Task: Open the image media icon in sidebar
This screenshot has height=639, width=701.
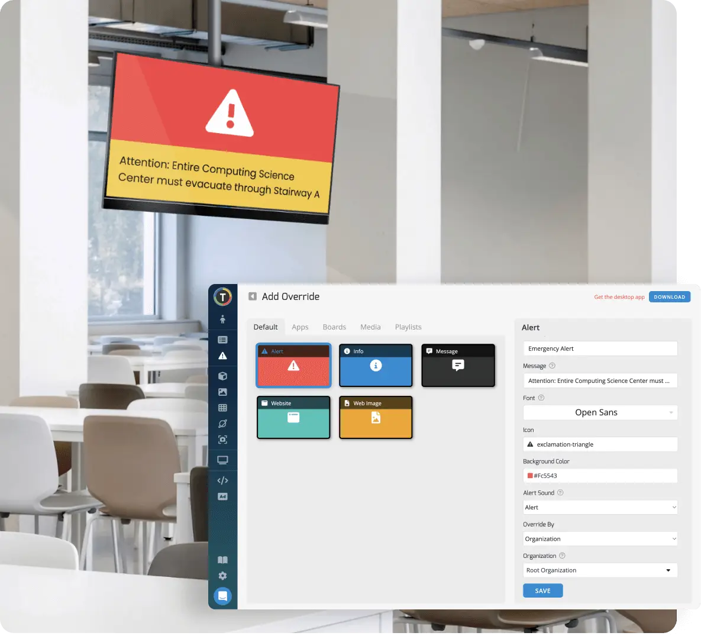Action: pos(222,392)
